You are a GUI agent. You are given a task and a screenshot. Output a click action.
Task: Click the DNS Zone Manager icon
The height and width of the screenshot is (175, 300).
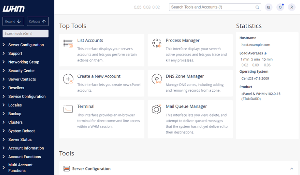click(x=157, y=79)
